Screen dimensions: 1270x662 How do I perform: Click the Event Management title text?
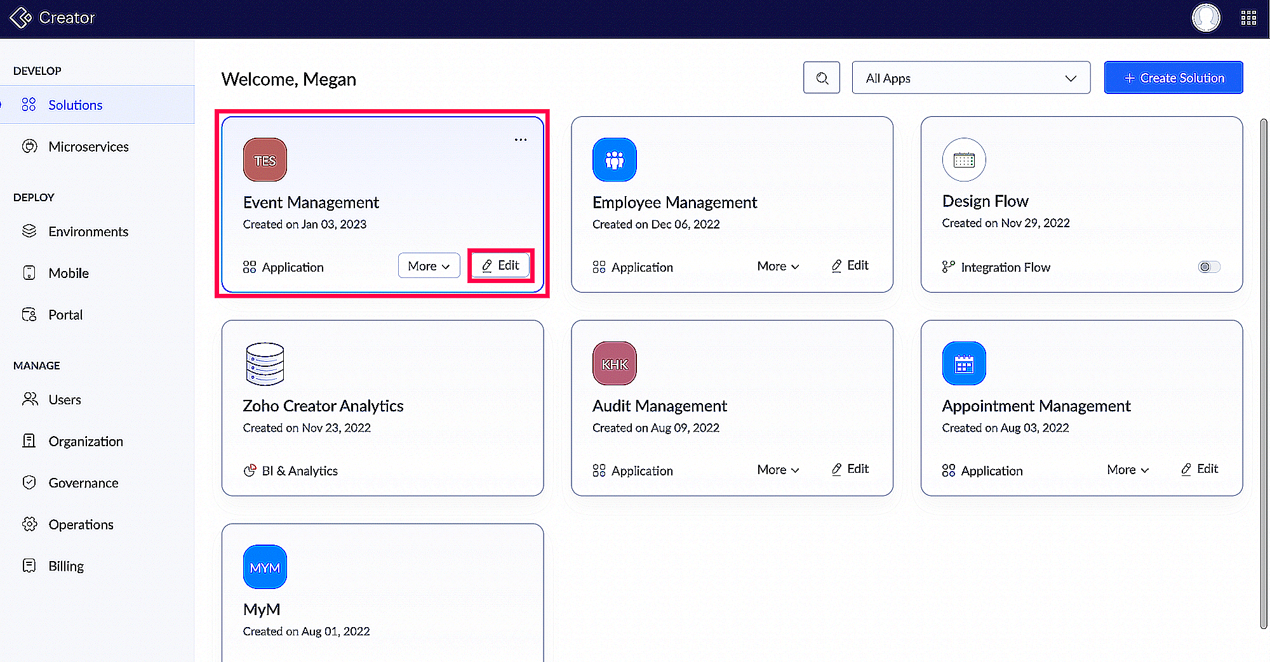click(311, 202)
